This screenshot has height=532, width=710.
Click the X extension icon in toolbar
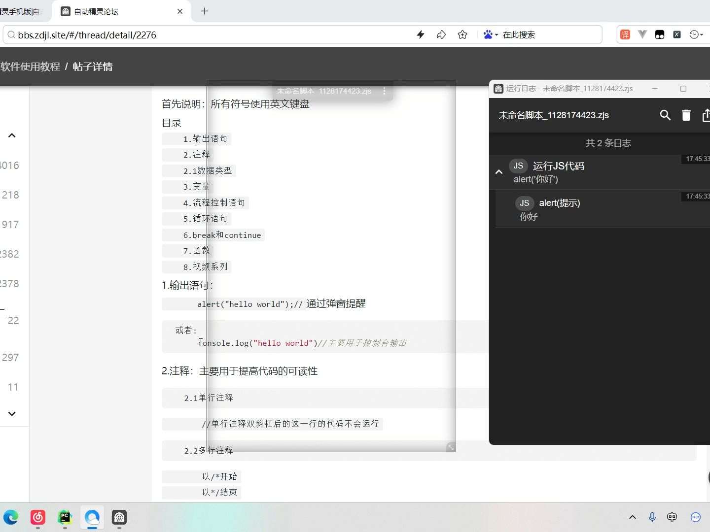677,34
